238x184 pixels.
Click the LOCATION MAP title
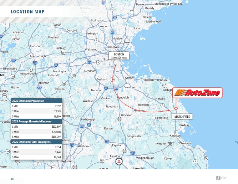pyautogui.click(x=28, y=12)
